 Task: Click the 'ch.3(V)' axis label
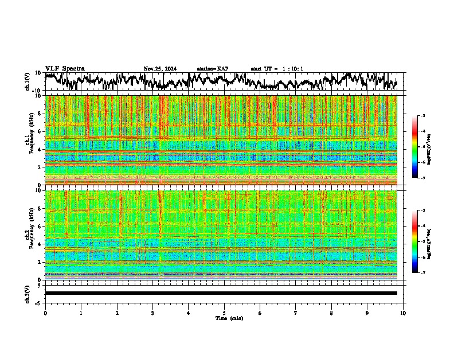click(28, 294)
